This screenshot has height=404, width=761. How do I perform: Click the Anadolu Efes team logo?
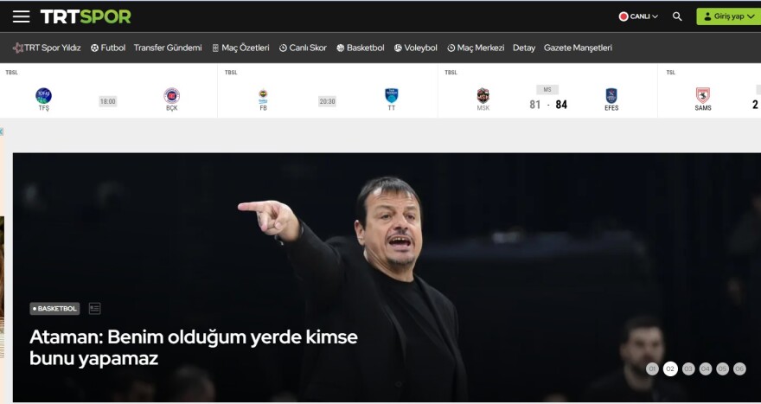click(611, 95)
